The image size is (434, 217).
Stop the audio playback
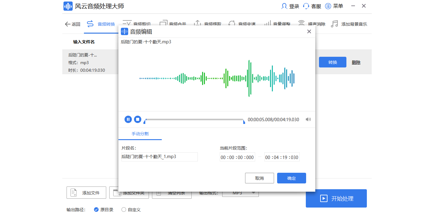pos(138,119)
